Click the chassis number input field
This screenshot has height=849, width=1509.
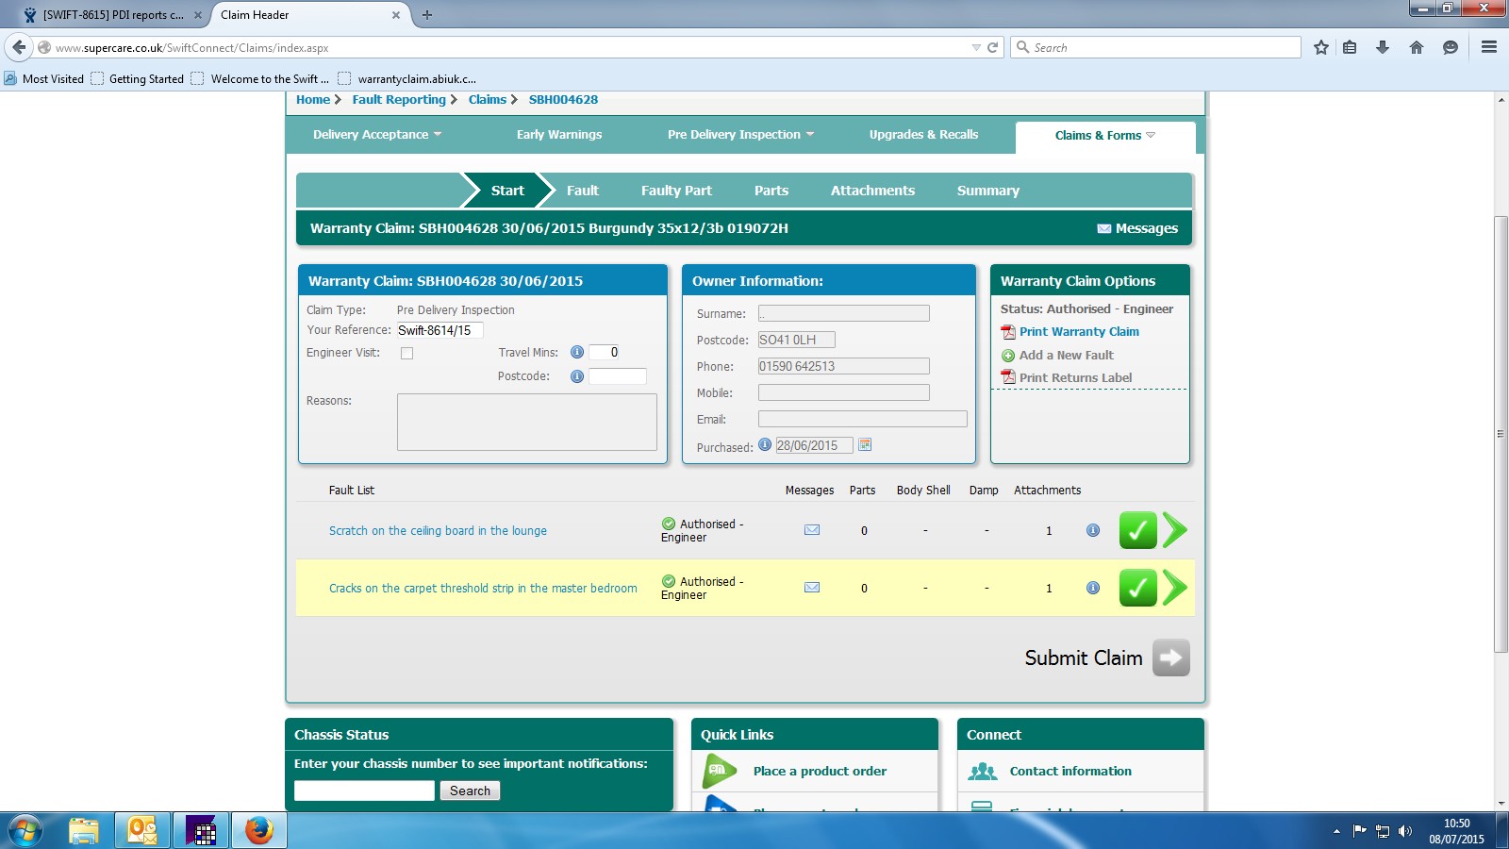[364, 791]
